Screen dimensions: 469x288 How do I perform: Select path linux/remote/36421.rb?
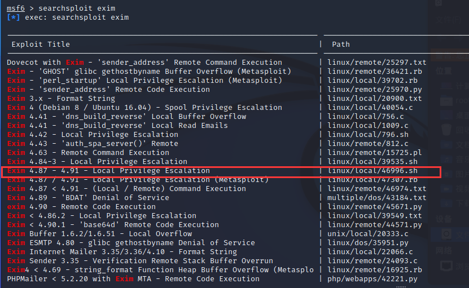coord(375,72)
